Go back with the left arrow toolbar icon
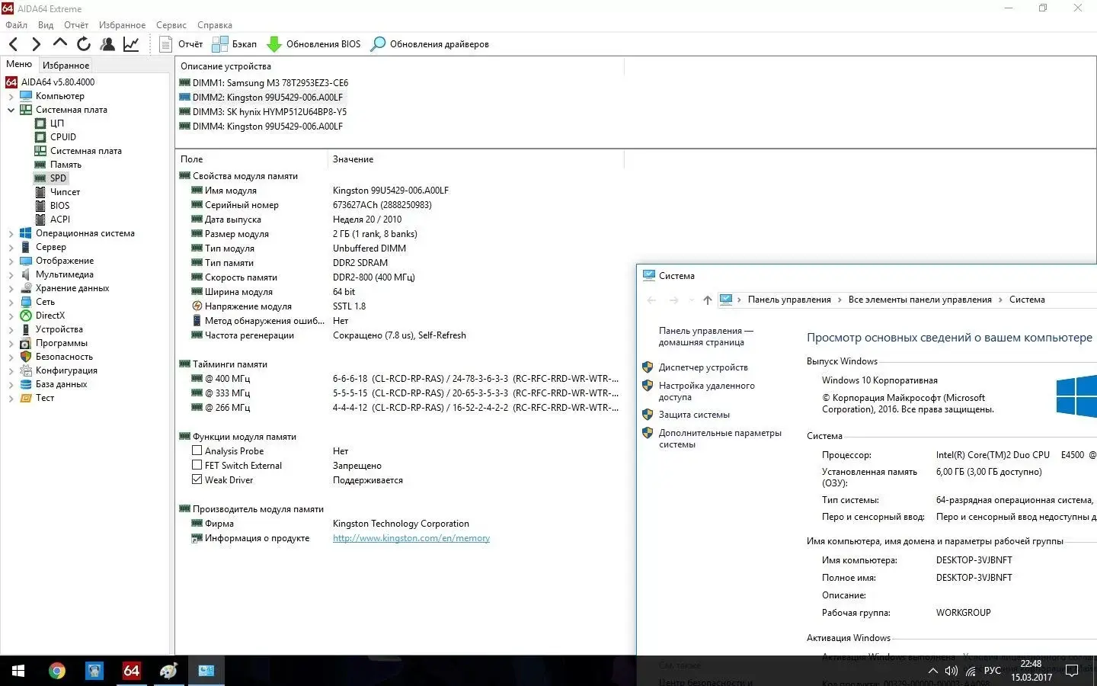1097x686 pixels. coord(13,44)
